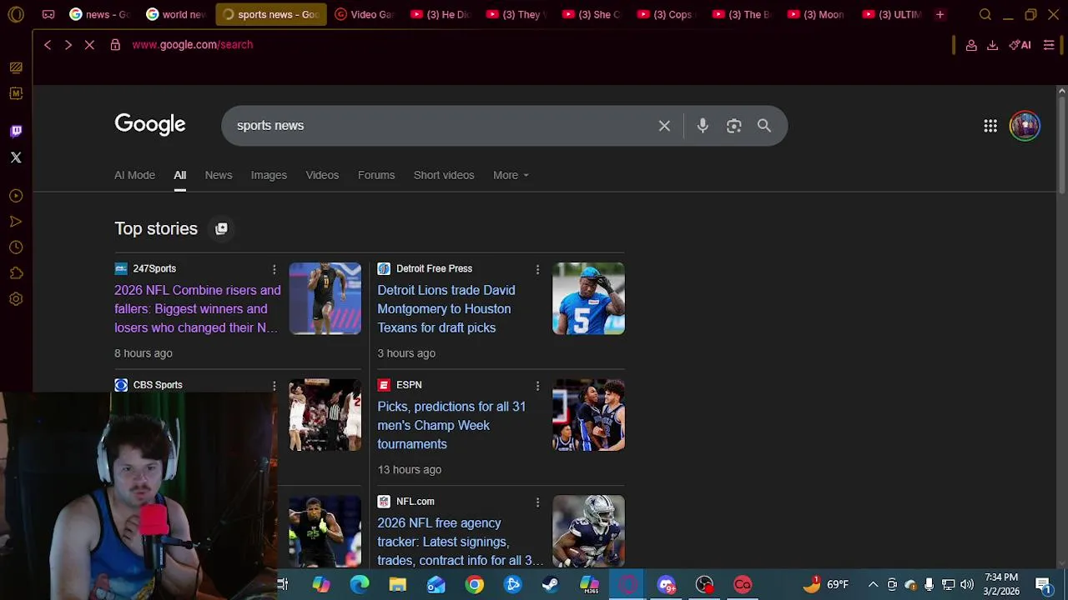The width and height of the screenshot is (1068, 600).
Task: Open the browser AI button
Action: tap(1020, 45)
